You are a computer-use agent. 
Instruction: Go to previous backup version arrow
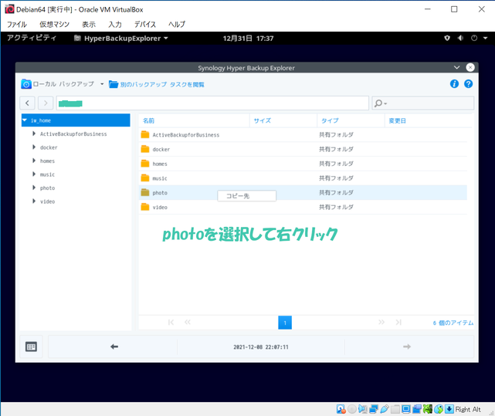click(114, 347)
